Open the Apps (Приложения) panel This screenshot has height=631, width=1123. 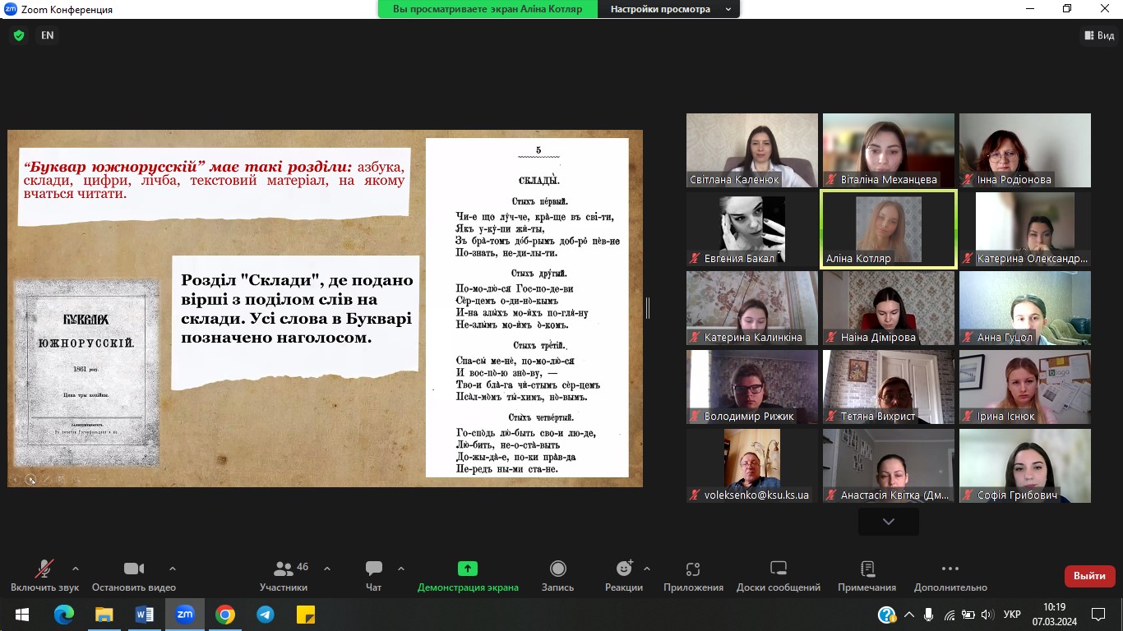[x=693, y=575]
